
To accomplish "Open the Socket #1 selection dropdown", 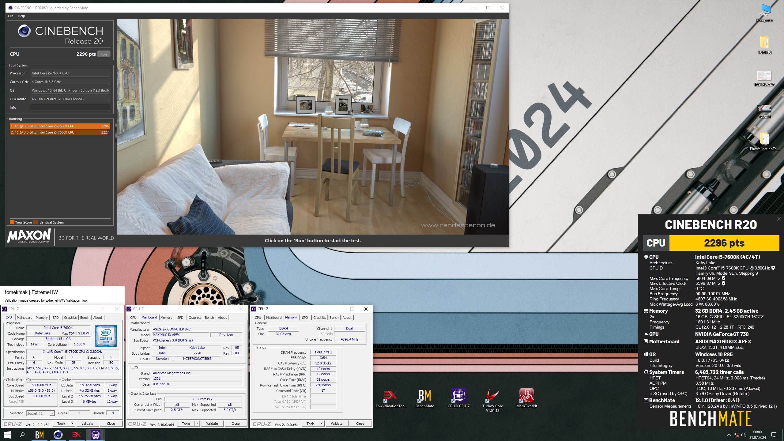I will 40,413.
